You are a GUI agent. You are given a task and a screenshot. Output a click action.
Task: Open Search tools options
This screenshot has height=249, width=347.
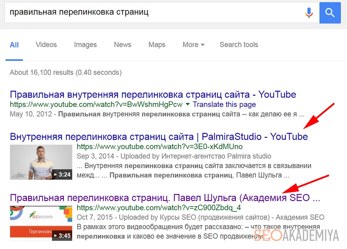point(239,45)
